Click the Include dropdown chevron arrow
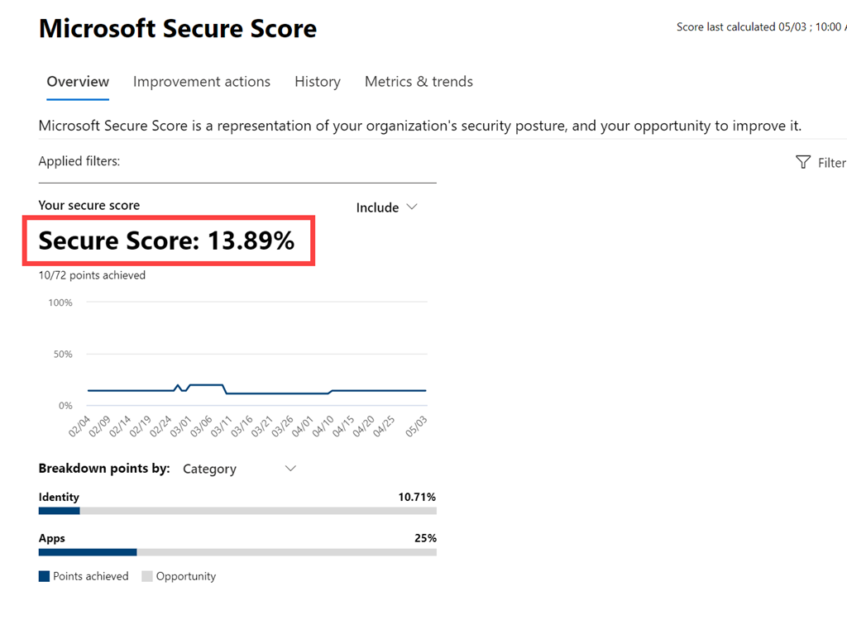 tap(412, 207)
